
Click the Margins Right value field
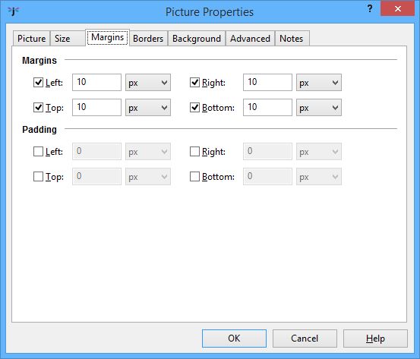pyautogui.click(x=267, y=83)
